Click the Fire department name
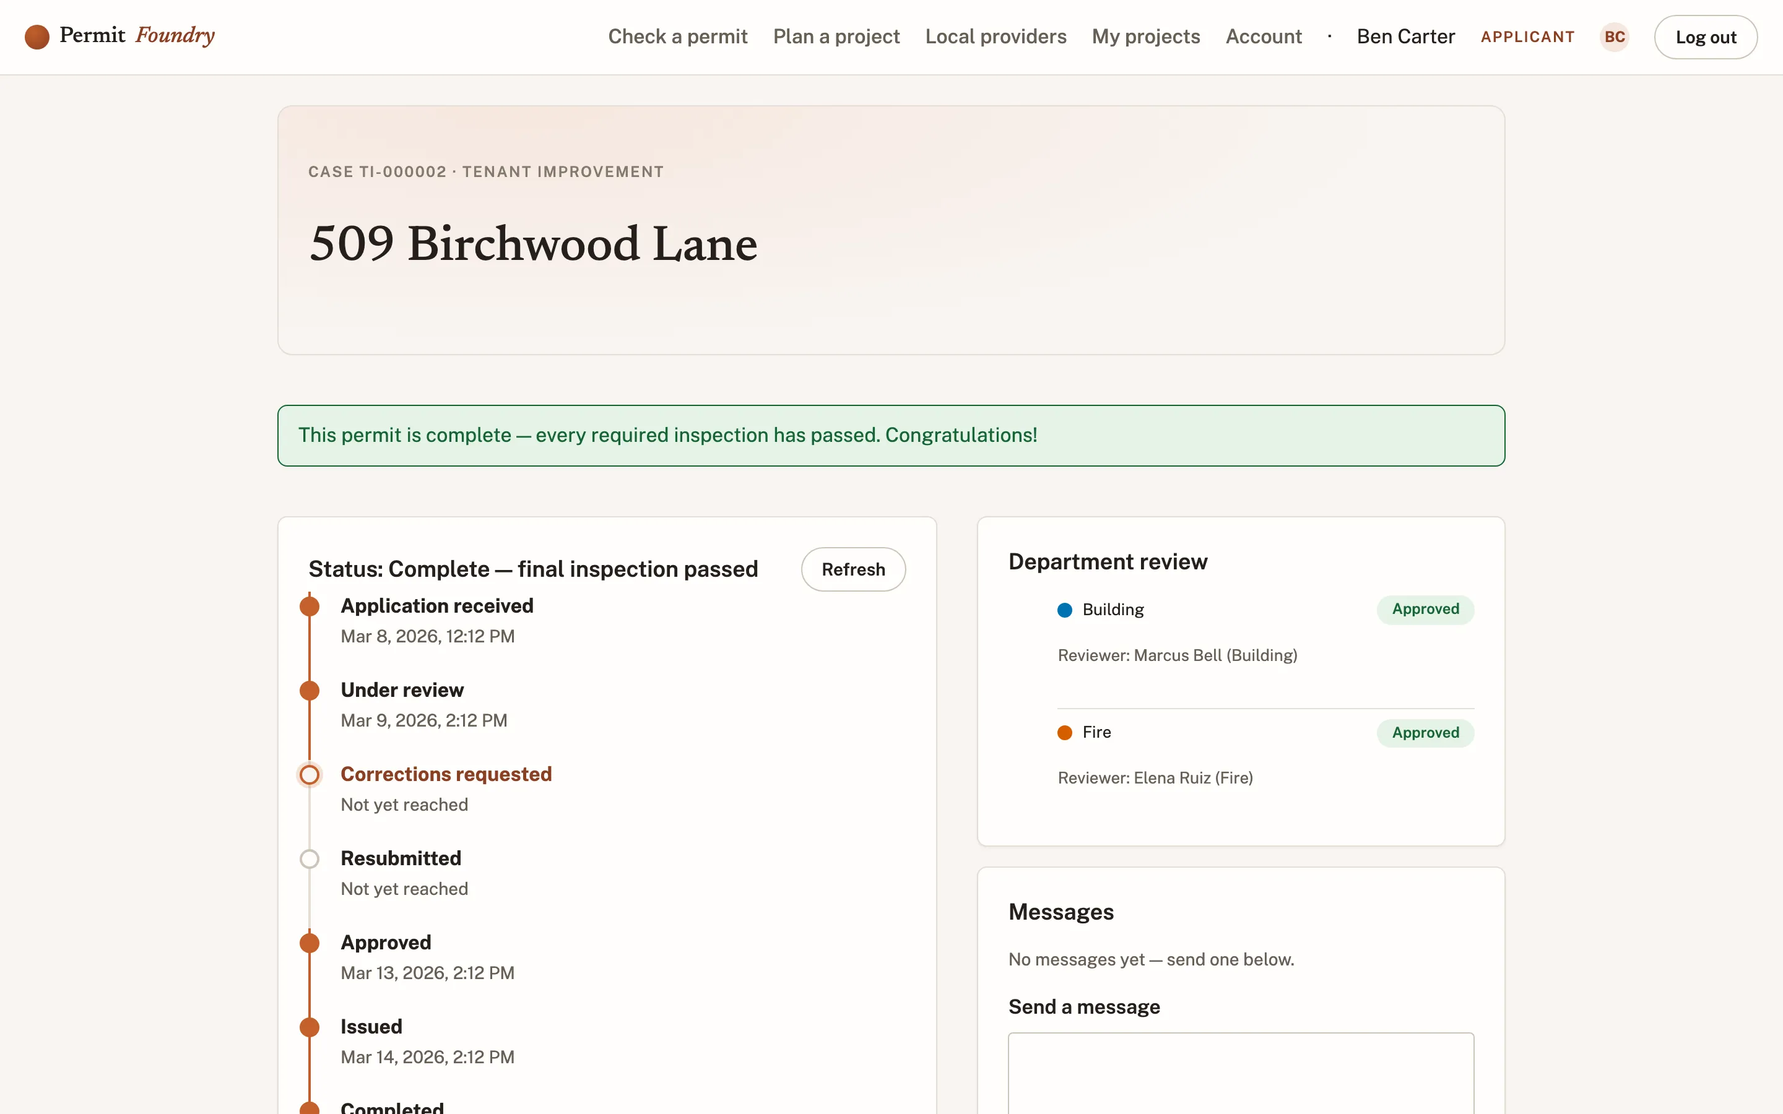Screen dimensions: 1783x1114 pyautogui.click(x=1096, y=732)
